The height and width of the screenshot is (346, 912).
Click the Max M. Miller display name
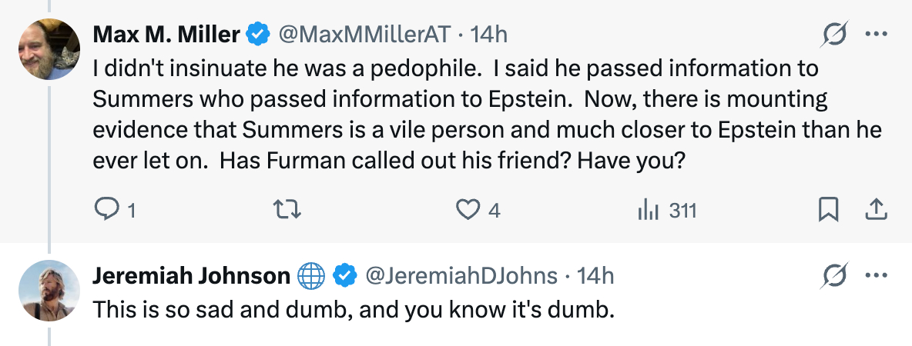click(x=165, y=34)
